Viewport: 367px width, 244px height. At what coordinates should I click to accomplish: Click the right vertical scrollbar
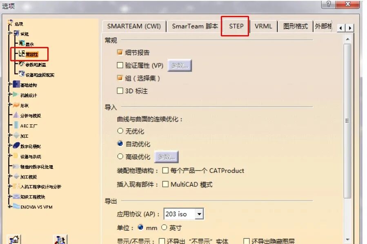(x=347, y=121)
